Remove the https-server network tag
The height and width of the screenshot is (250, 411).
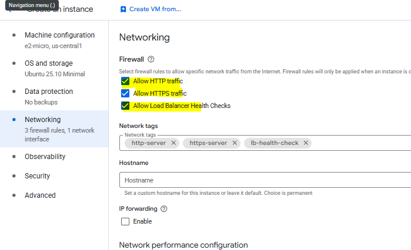(x=235, y=143)
